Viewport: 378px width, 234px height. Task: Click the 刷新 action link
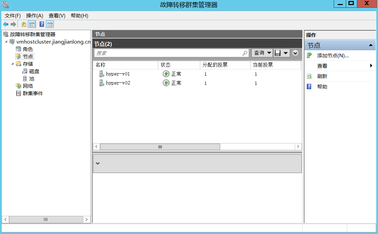point(322,76)
